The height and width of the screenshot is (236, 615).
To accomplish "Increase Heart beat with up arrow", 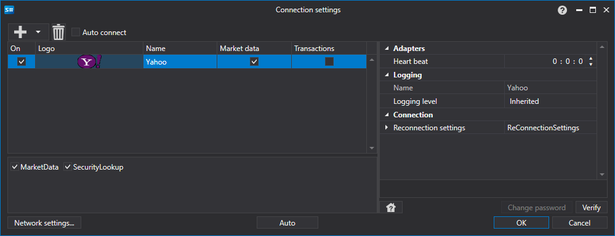I will pos(591,59).
